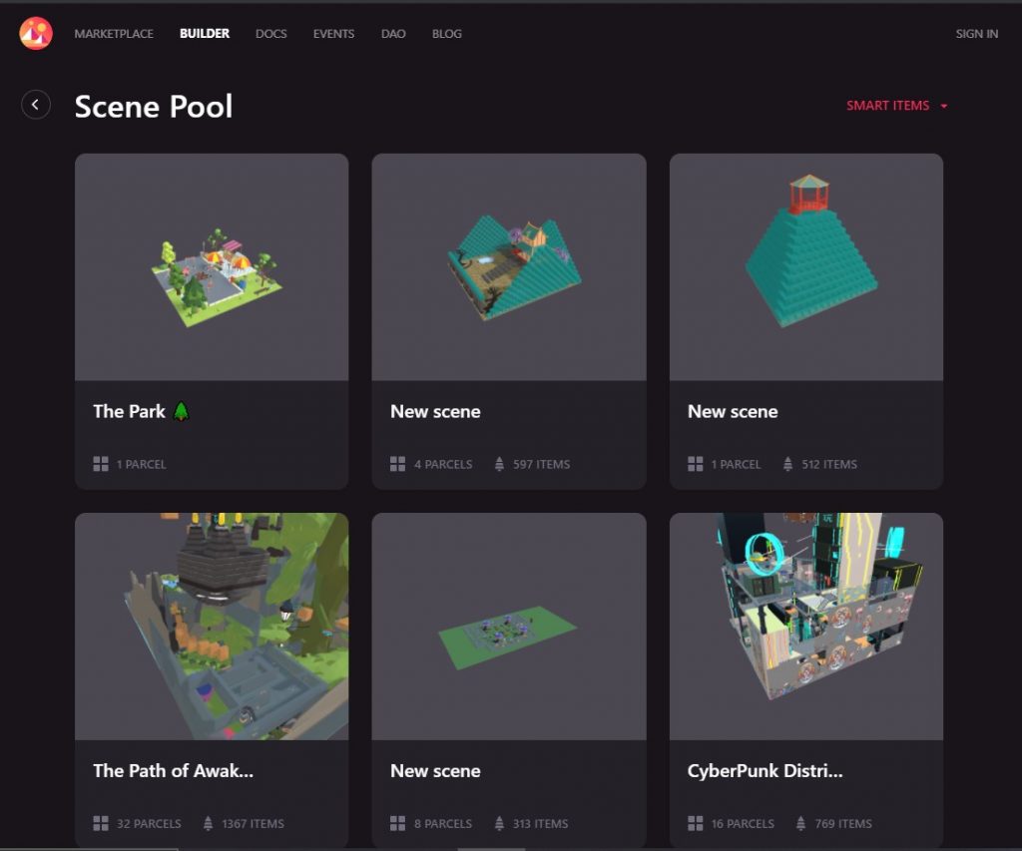Open The Path of Awak... scene title
Screen dimensions: 1022x851
(173, 771)
